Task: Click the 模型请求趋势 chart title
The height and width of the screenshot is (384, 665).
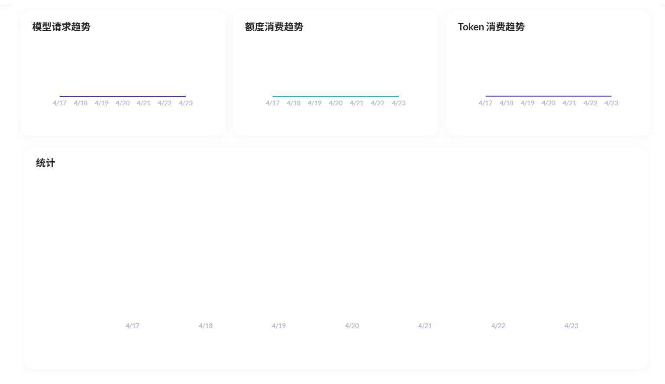Action: tap(61, 27)
